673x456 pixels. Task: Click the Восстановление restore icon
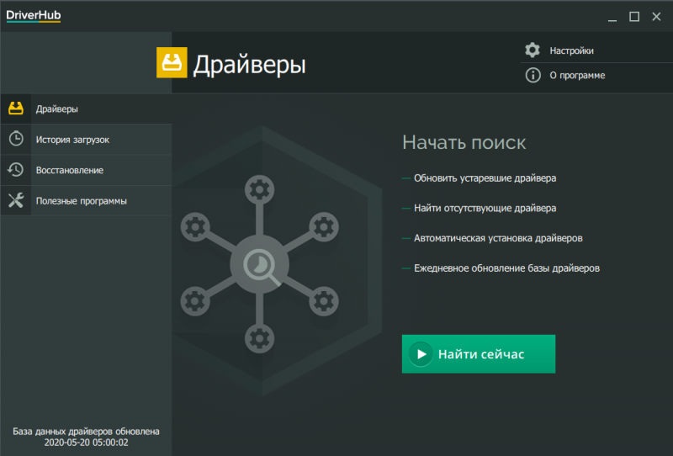pyautogui.click(x=16, y=170)
